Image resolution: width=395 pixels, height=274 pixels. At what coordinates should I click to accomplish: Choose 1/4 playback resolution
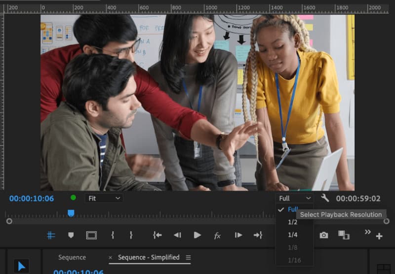293,235
